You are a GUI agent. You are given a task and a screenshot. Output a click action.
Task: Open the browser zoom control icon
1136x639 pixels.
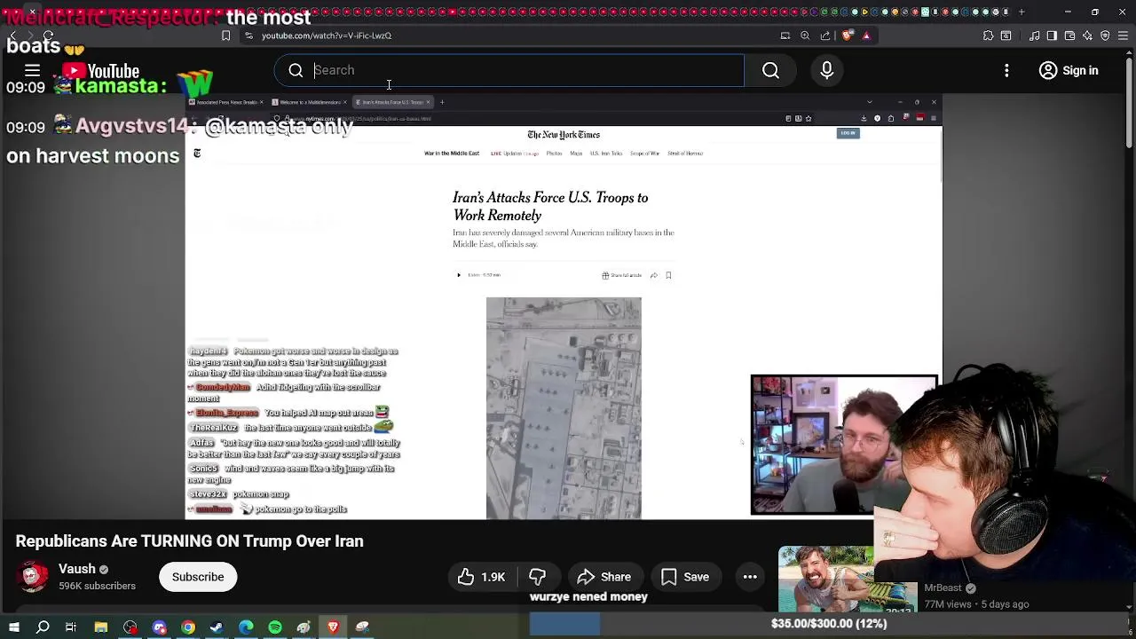click(805, 35)
